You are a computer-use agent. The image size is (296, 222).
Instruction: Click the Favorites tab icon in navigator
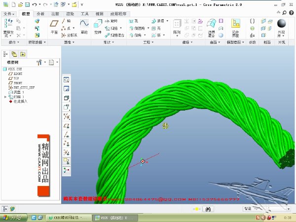click(x=23, y=54)
